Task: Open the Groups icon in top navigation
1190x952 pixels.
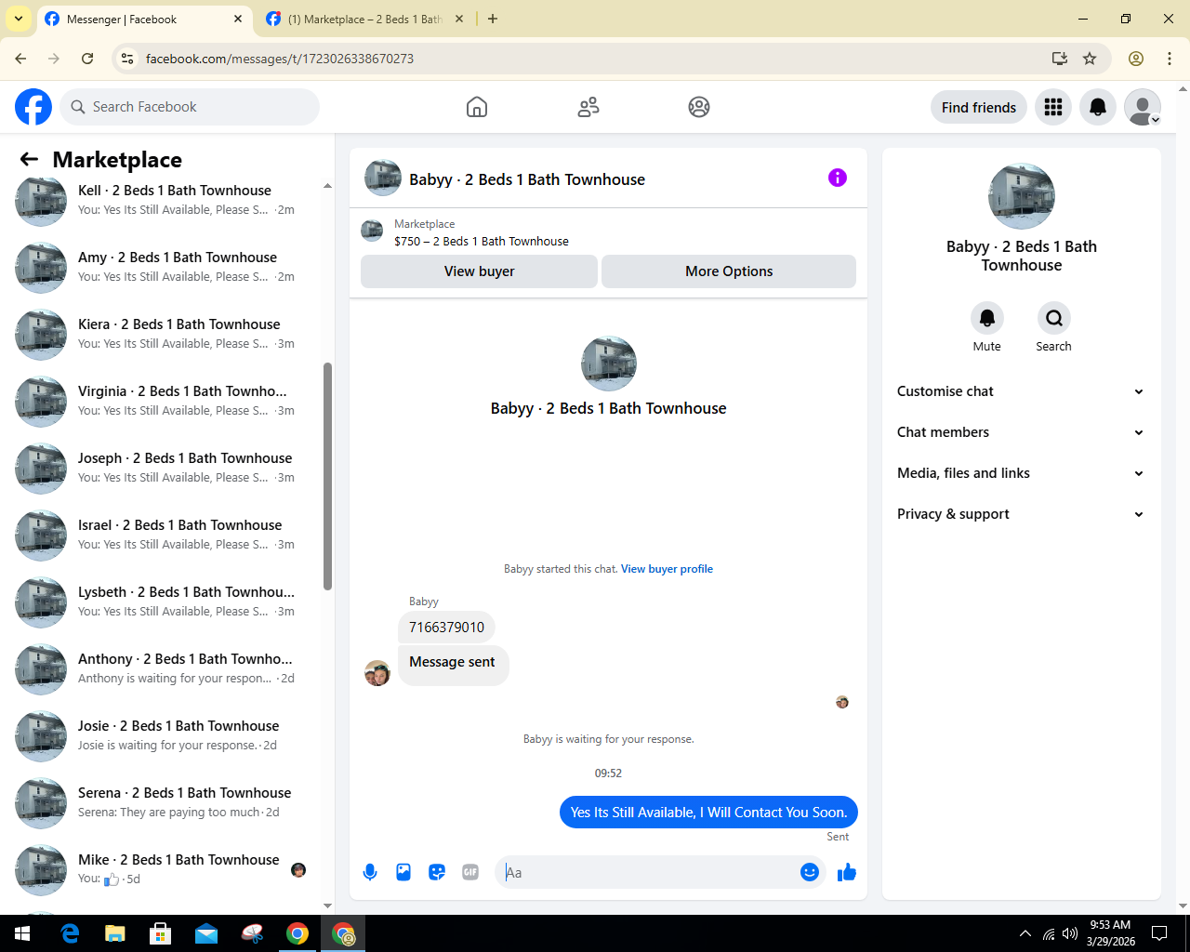Action: coord(699,107)
